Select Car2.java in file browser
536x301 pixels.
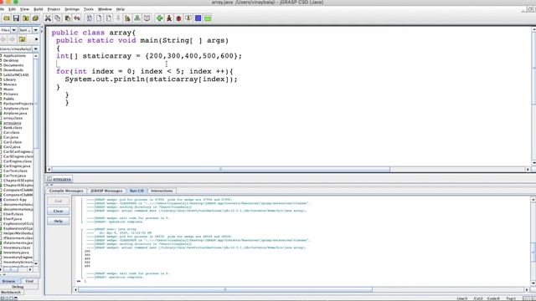tap(12, 146)
